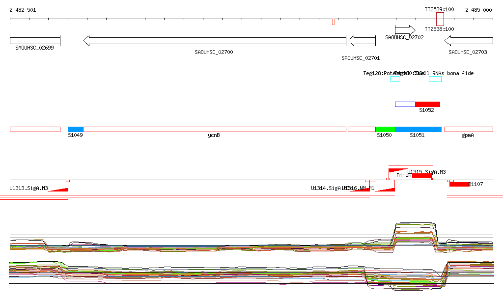Click the U1314.SigA promoter label
Screen dimensions: 503x300
(x=330, y=188)
